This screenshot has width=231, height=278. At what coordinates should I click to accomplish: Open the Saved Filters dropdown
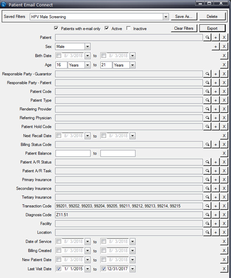(x=166, y=17)
